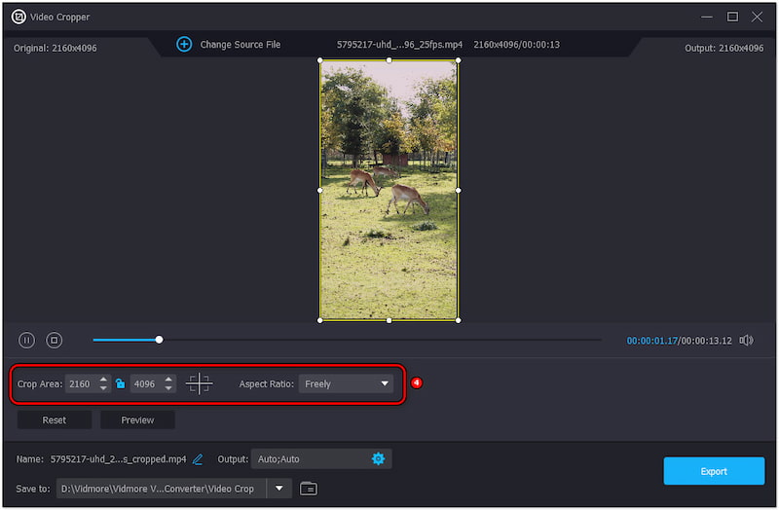Image resolution: width=779 pixels, height=510 pixels.
Task: Increase the crop width value
Action: pos(103,380)
